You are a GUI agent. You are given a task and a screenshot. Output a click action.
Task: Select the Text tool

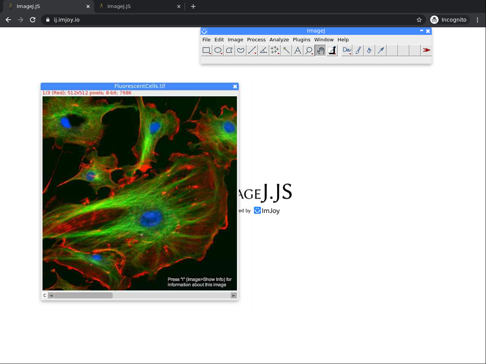[x=298, y=50]
